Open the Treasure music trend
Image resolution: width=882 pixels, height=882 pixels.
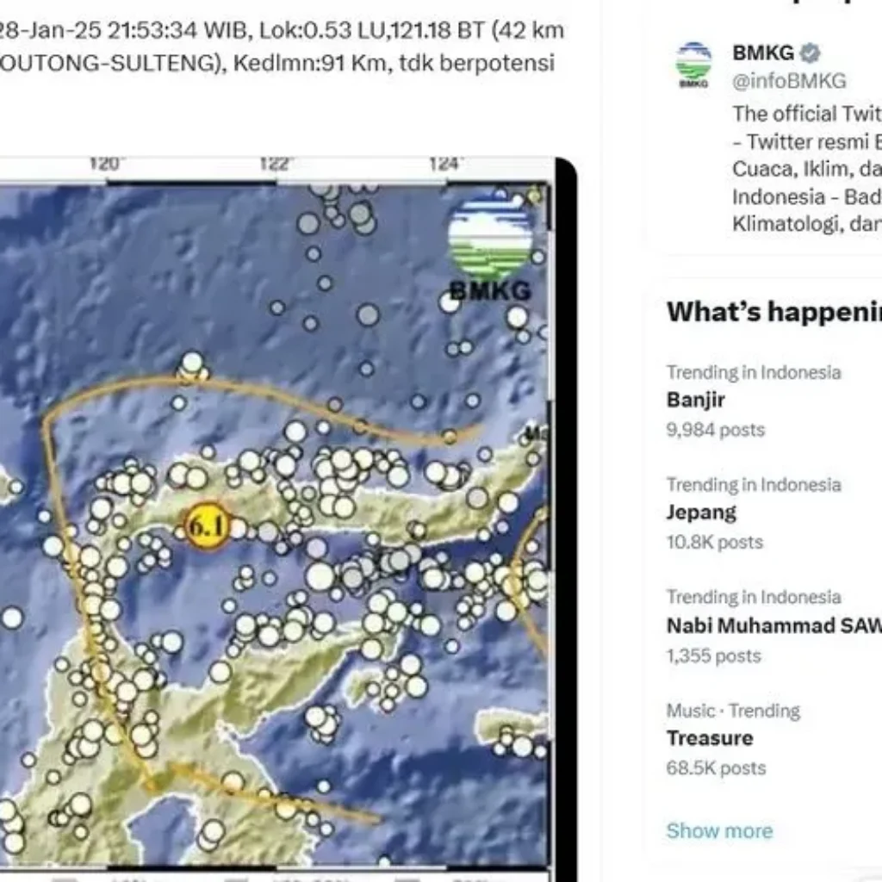[709, 737]
